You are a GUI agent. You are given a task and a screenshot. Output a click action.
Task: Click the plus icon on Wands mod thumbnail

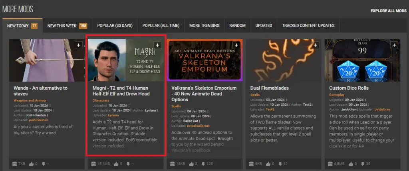(79, 45)
